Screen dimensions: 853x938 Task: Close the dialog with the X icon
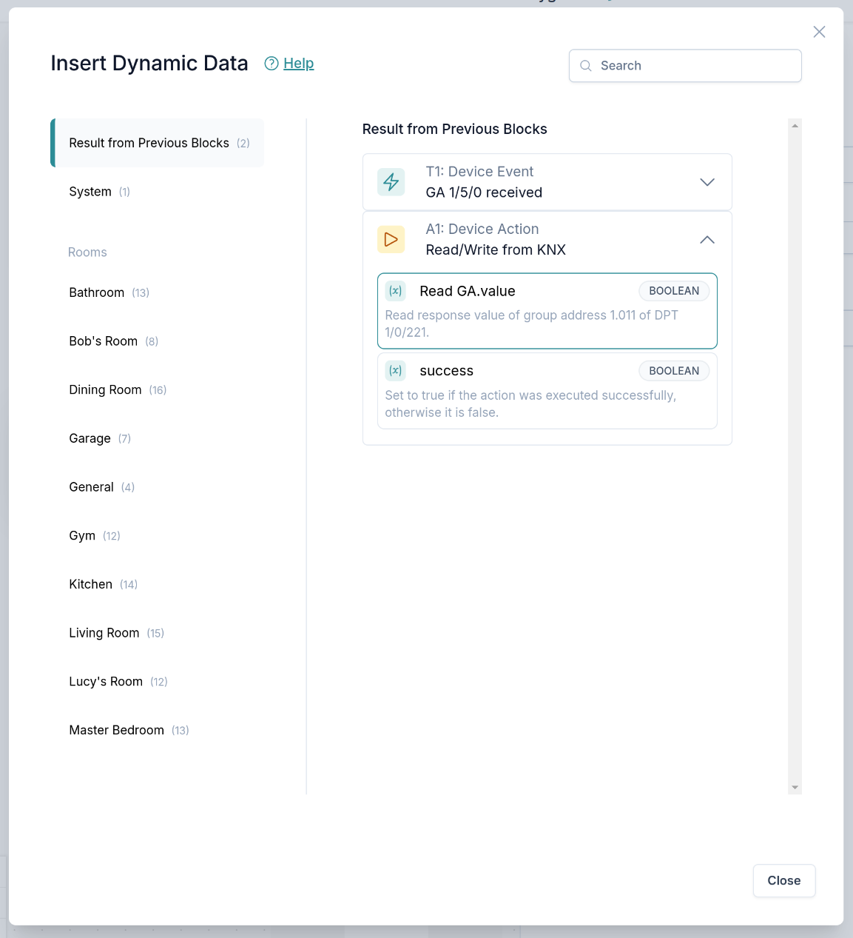tap(819, 32)
